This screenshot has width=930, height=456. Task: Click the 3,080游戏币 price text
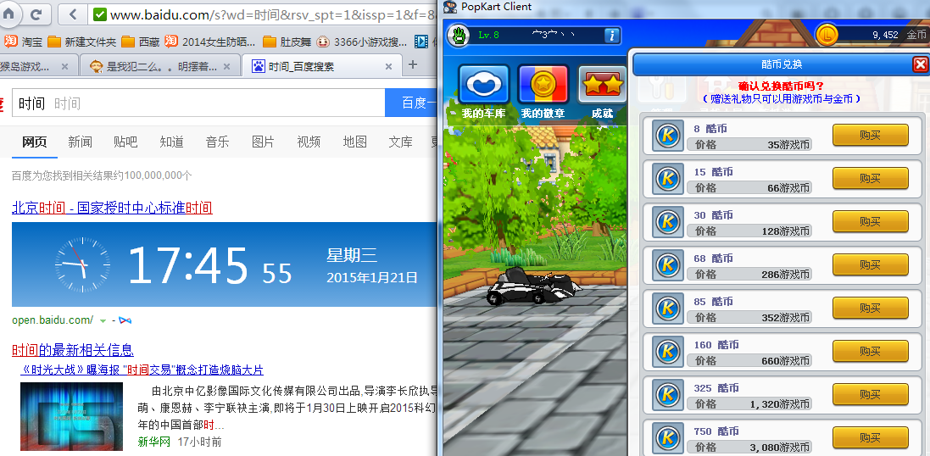coord(779,448)
